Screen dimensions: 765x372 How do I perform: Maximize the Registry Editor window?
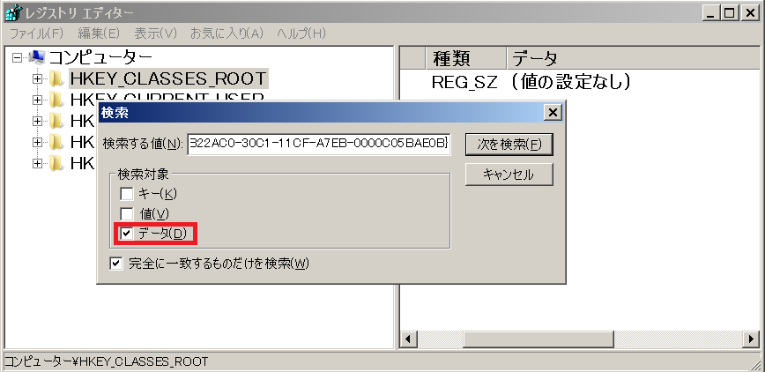[x=730, y=13]
